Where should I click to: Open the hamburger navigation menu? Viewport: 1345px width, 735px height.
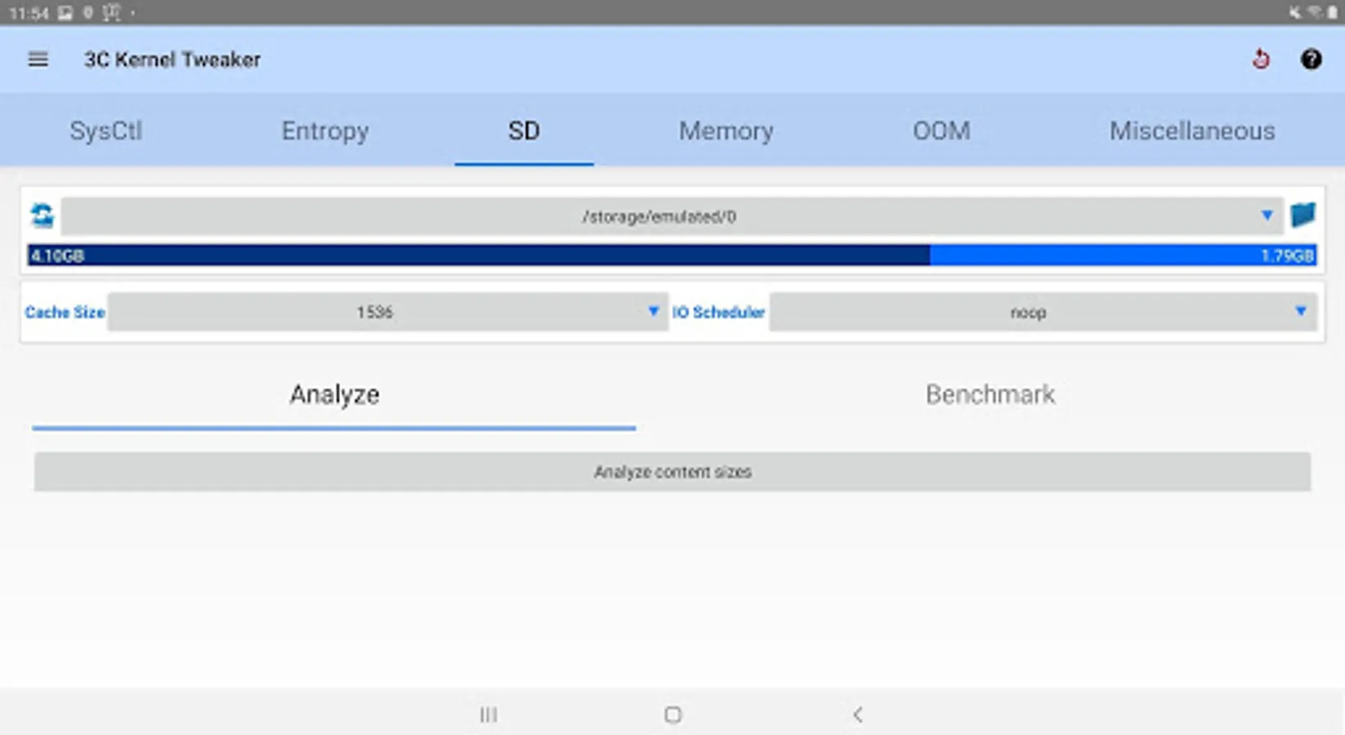pyautogui.click(x=38, y=60)
